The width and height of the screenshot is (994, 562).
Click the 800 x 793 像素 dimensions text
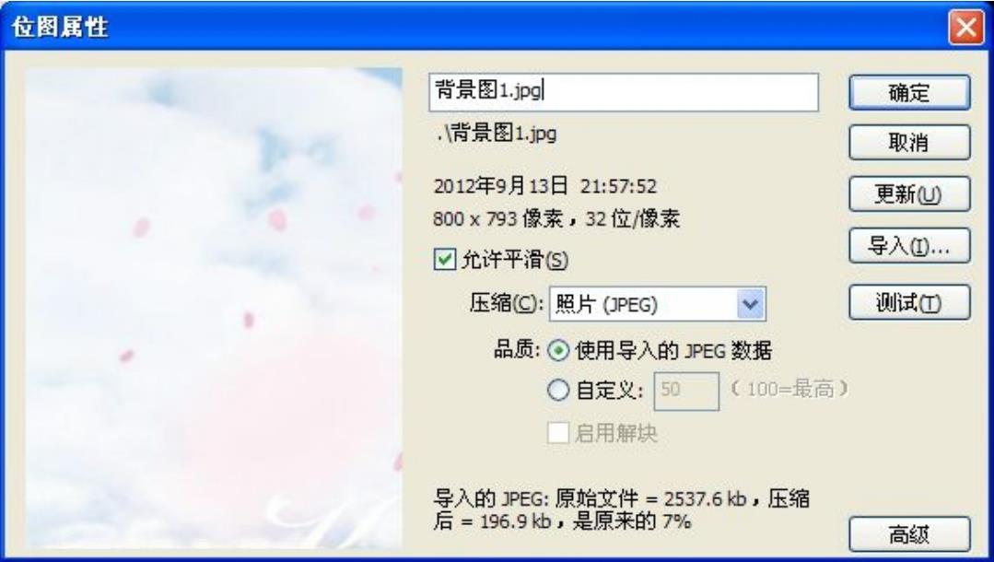point(498,219)
